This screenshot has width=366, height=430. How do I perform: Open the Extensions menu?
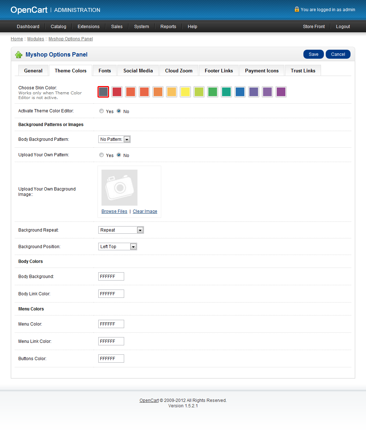click(89, 27)
